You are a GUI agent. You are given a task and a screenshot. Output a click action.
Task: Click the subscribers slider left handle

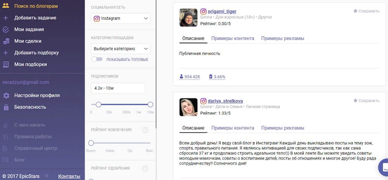(x=99, y=105)
